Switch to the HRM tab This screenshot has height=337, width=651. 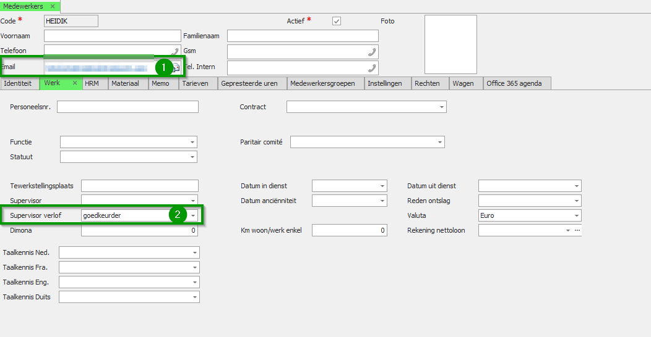click(95, 83)
